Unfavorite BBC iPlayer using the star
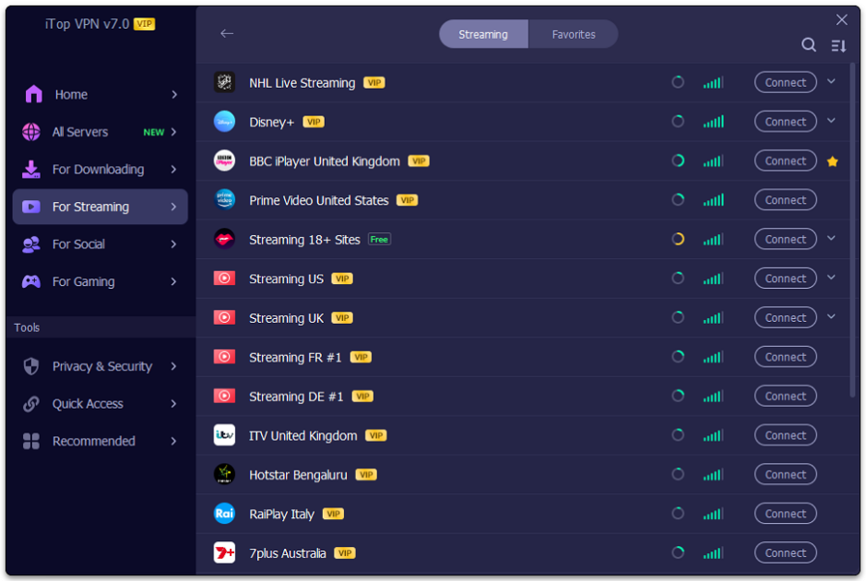 click(x=832, y=161)
